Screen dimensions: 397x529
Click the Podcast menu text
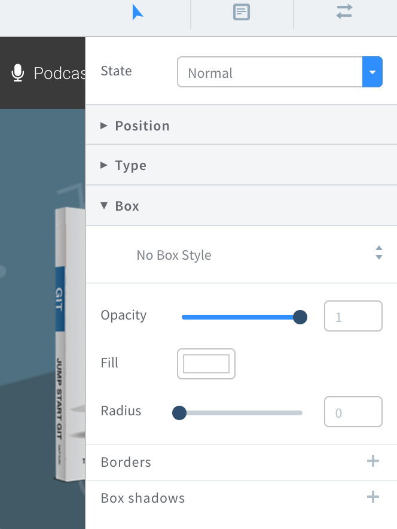[x=59, y=73]
